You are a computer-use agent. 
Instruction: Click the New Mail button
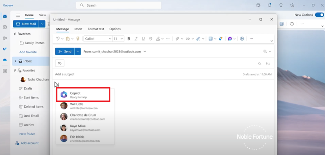tap(26, 24)
